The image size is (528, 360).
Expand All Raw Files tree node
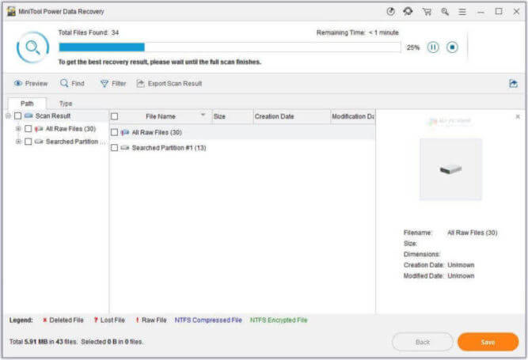point(18,129)
